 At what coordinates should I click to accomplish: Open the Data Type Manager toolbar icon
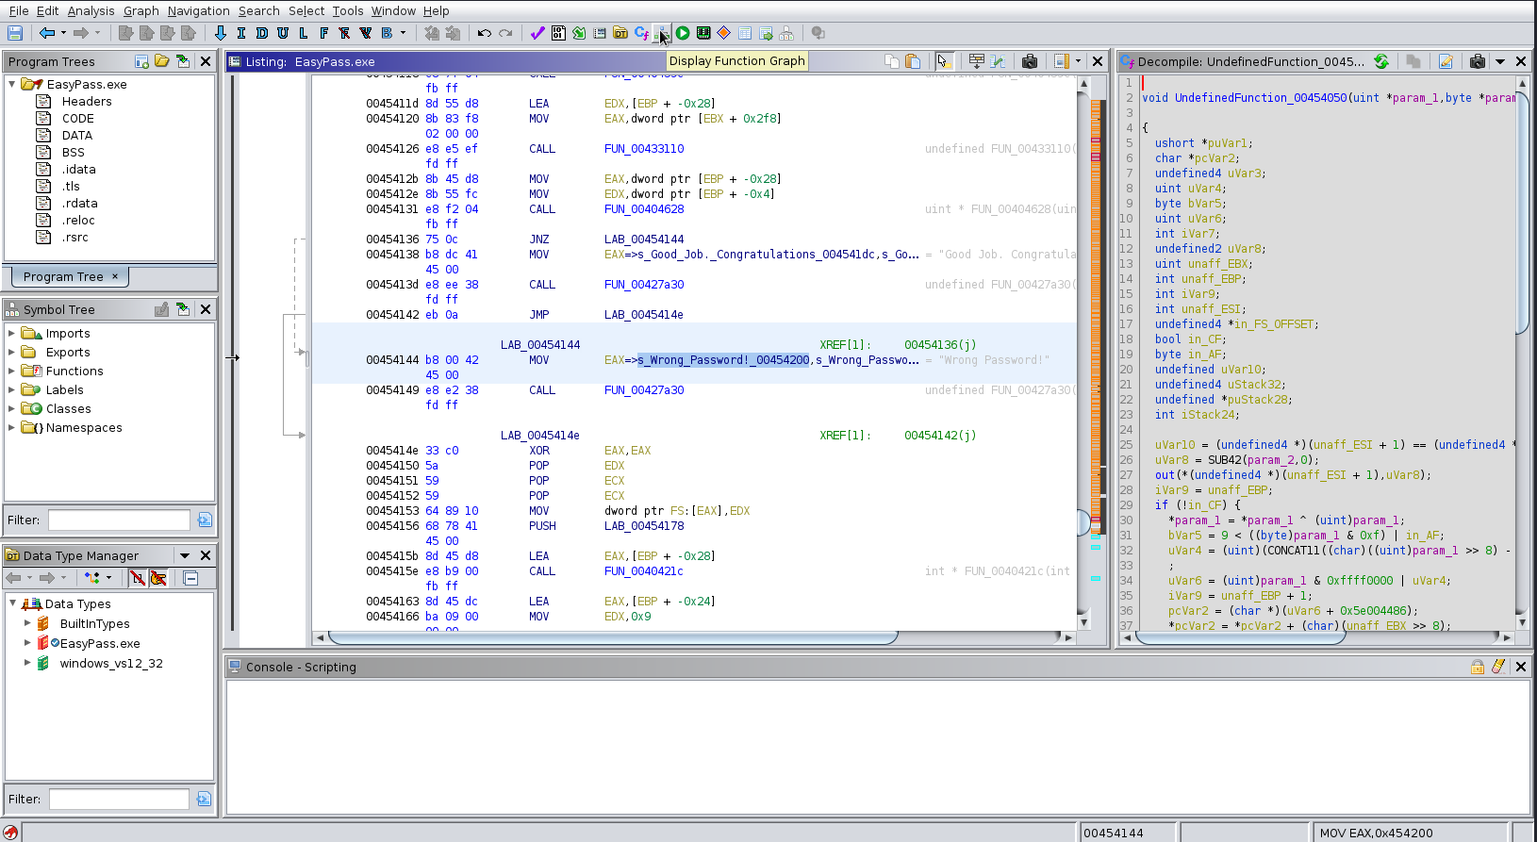[x=620, y=33]
